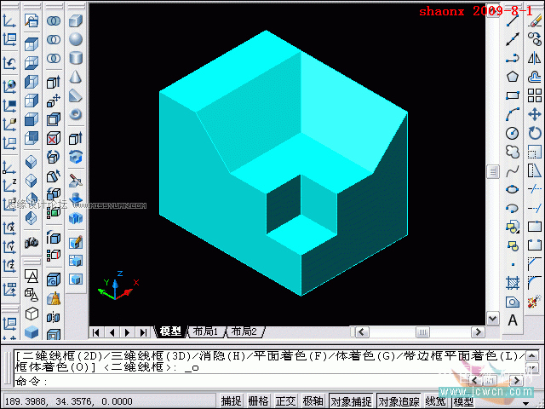Switch to the 布局2 layout tab

point(244,331)
